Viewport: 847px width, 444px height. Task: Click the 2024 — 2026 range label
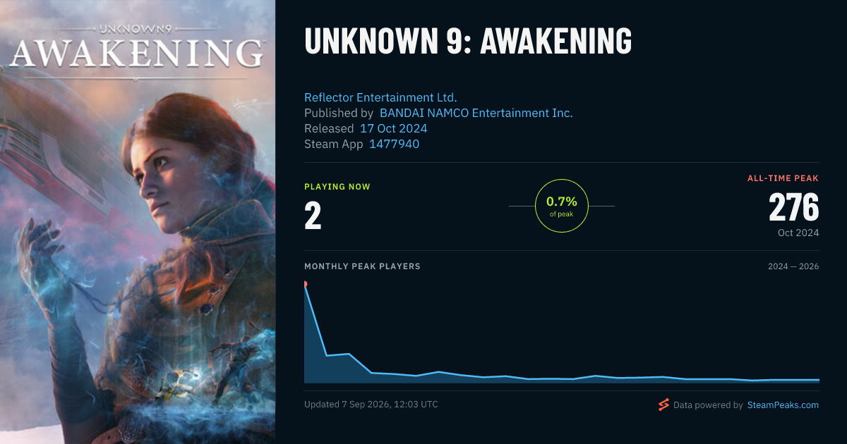793,266
